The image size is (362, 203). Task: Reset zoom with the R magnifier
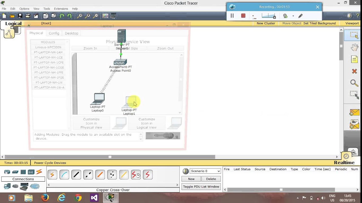tap(88, 16)
